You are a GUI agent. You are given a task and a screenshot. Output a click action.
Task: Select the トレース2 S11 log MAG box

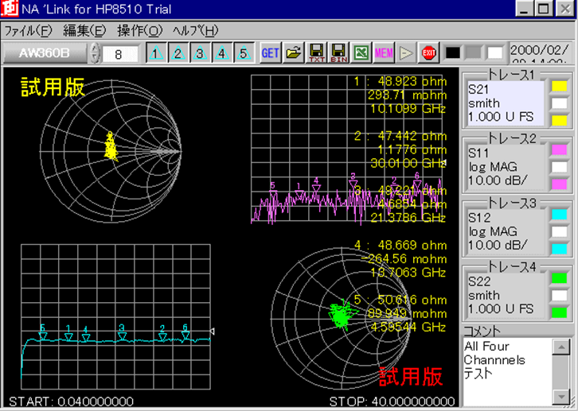point(506,167)
